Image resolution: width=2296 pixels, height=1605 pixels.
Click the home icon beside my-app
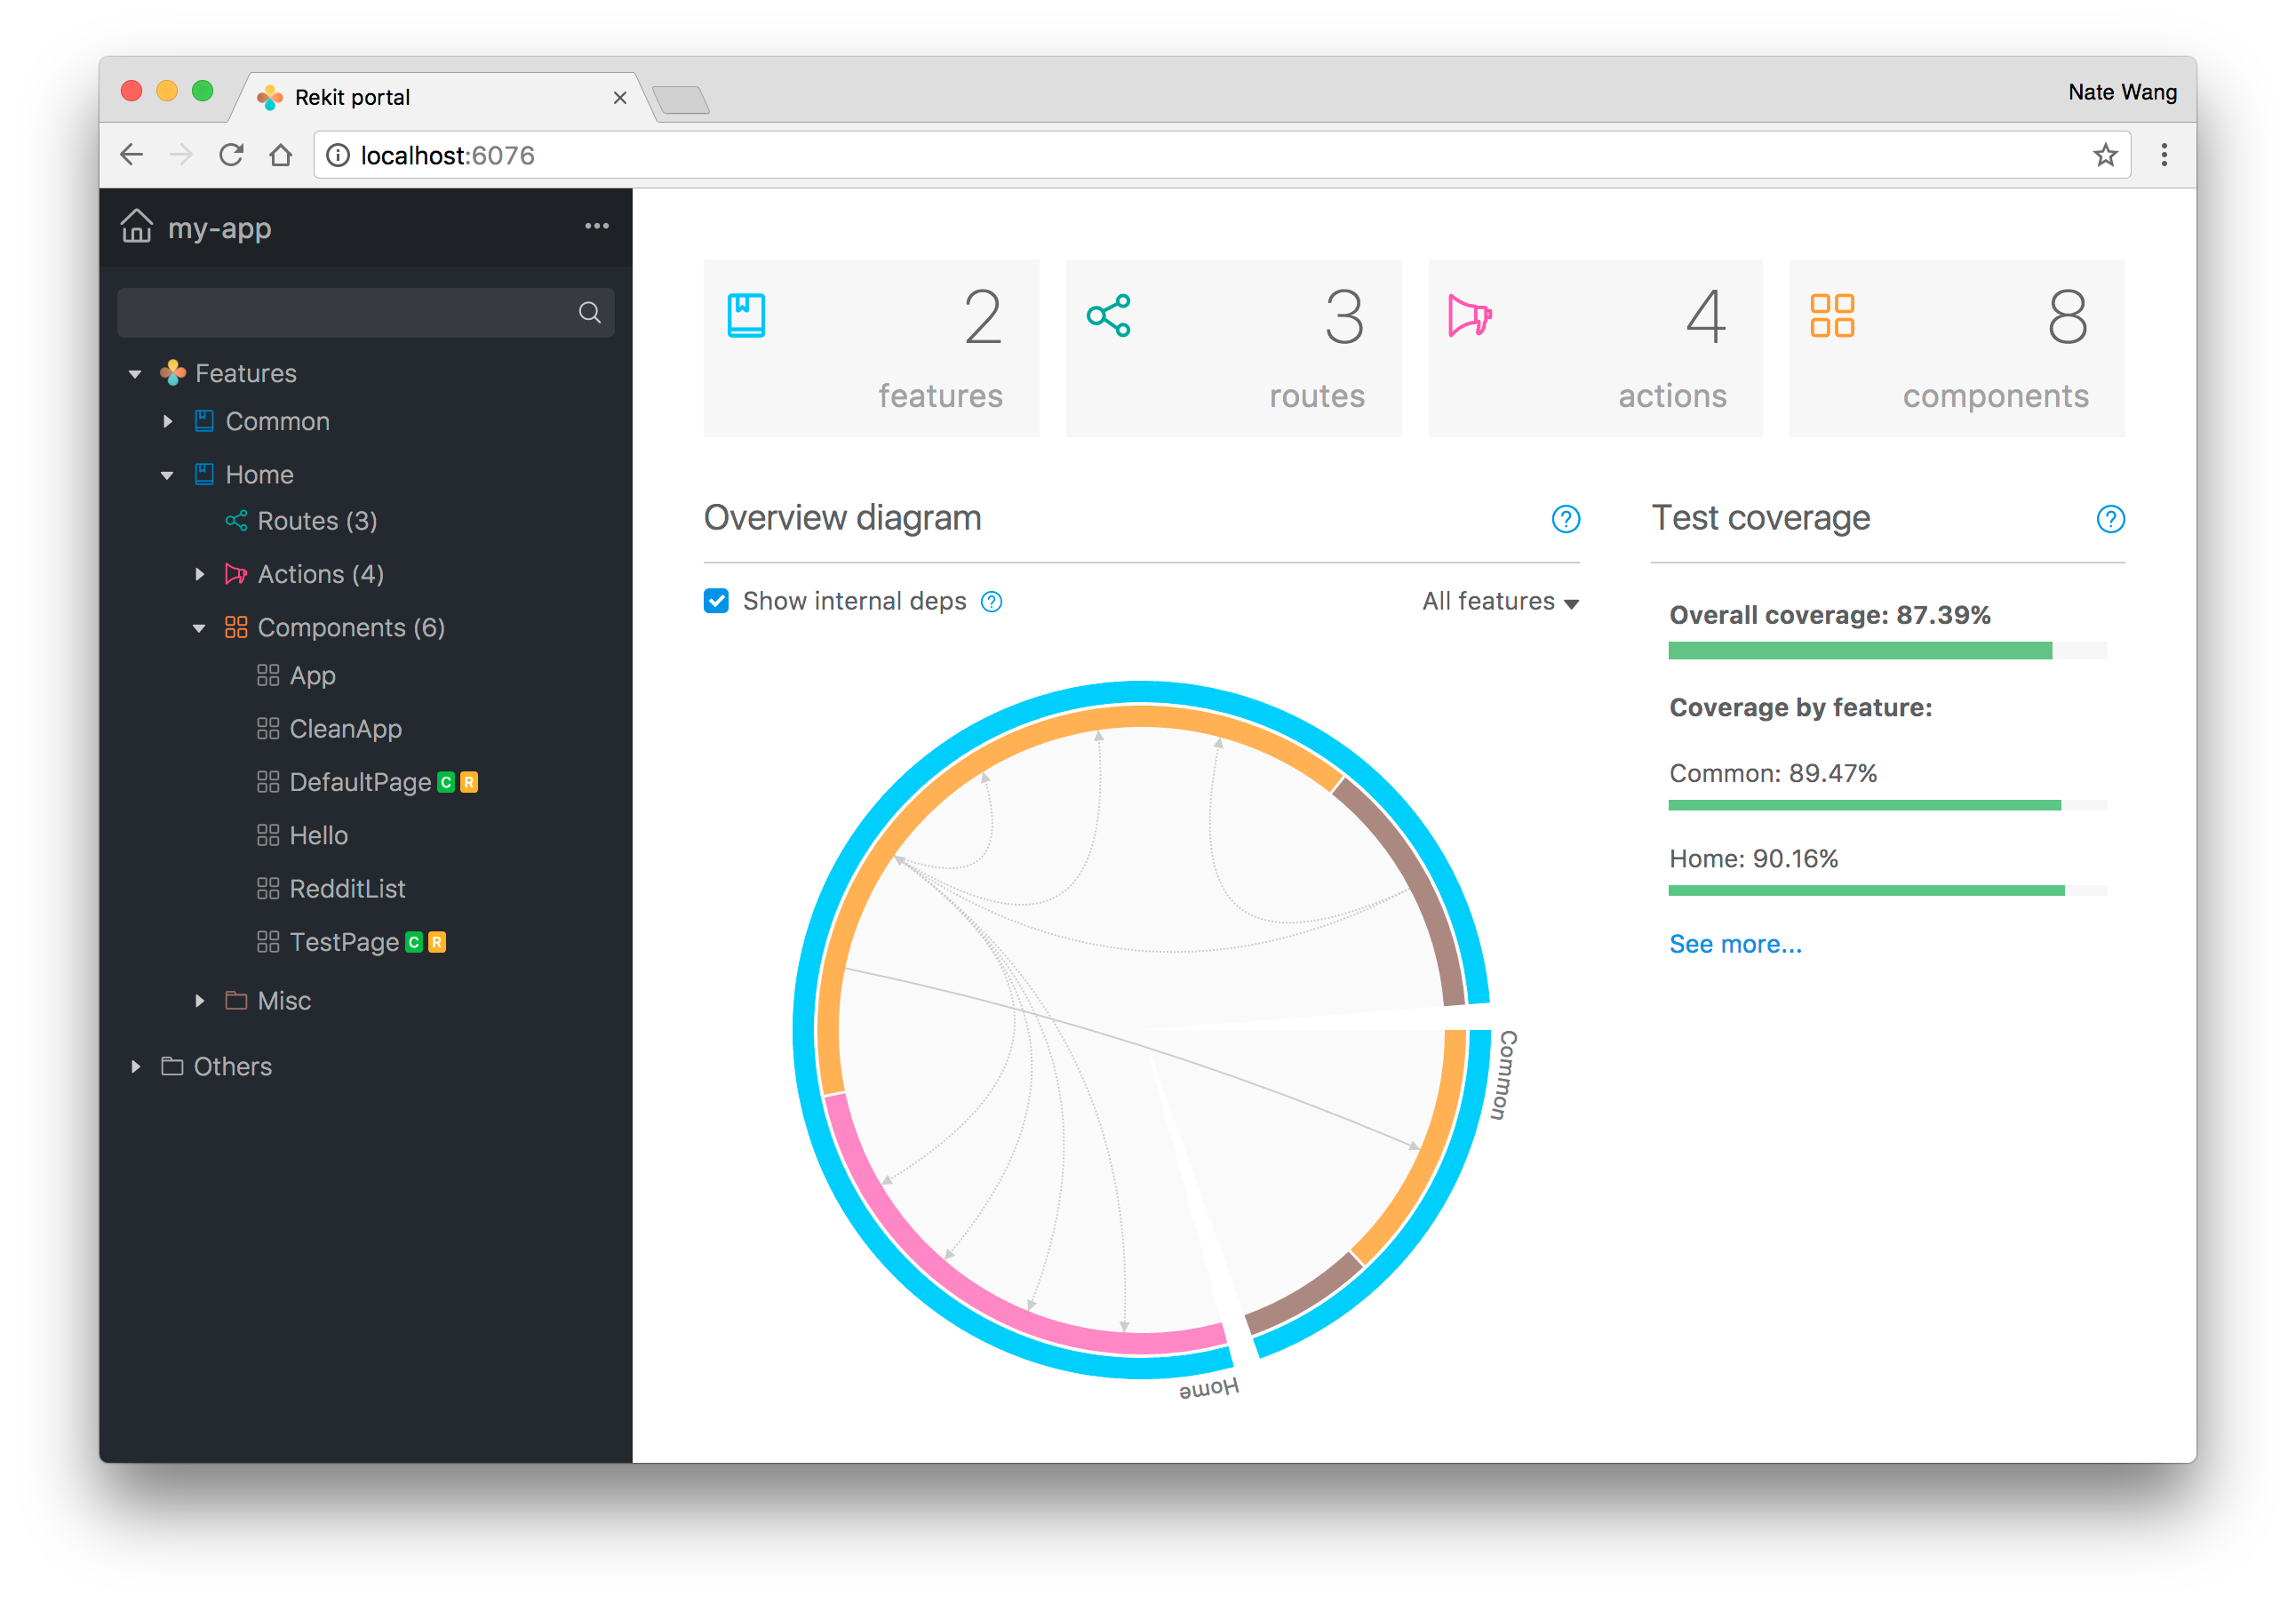(136, 227)
